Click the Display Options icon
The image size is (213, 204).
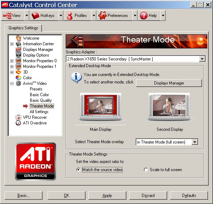(18, 55)
